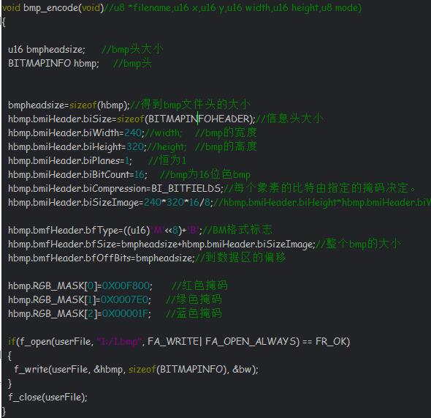This screenshot has width=431, height=418.
Task: Click the biPlanes=1 assignment line
Action: point(70,160)
